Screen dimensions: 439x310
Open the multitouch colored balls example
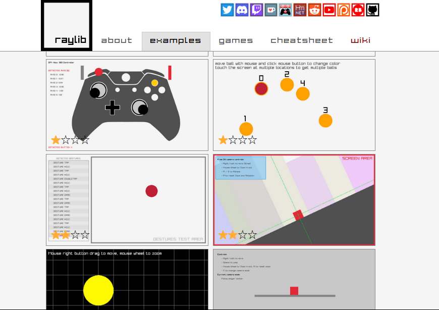294,105
